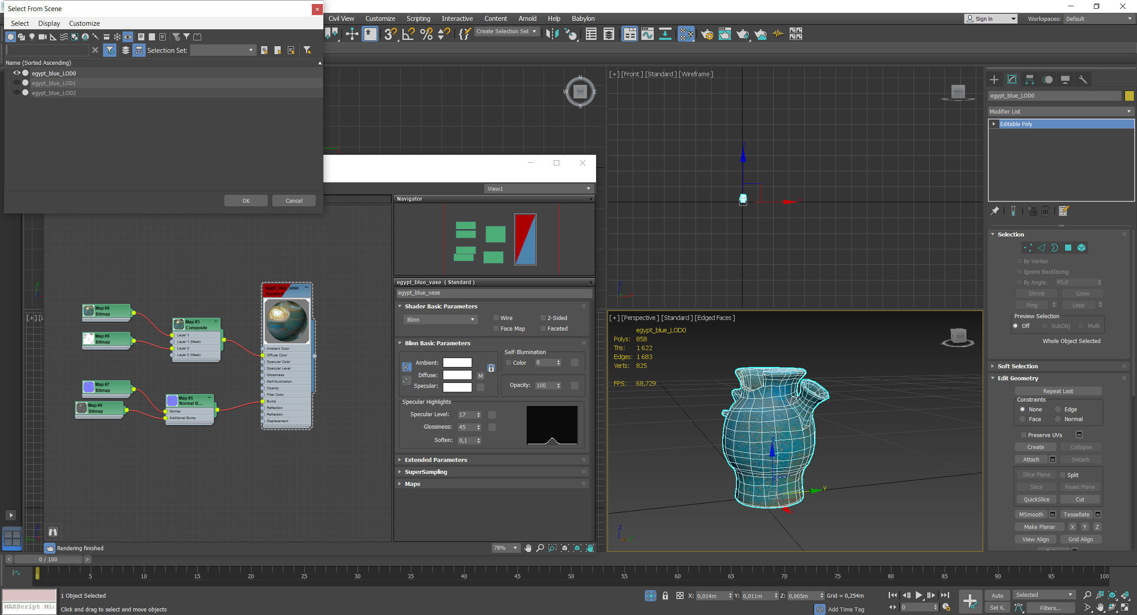Open the Babylon menu
The height and width of the screenshot is (615, 1137).
(x=583, y=19)
